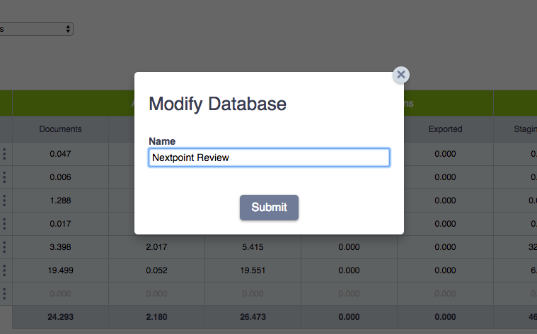Open row menu for greyed 0.000 row

pyautogui.click(x=4, y=293)
